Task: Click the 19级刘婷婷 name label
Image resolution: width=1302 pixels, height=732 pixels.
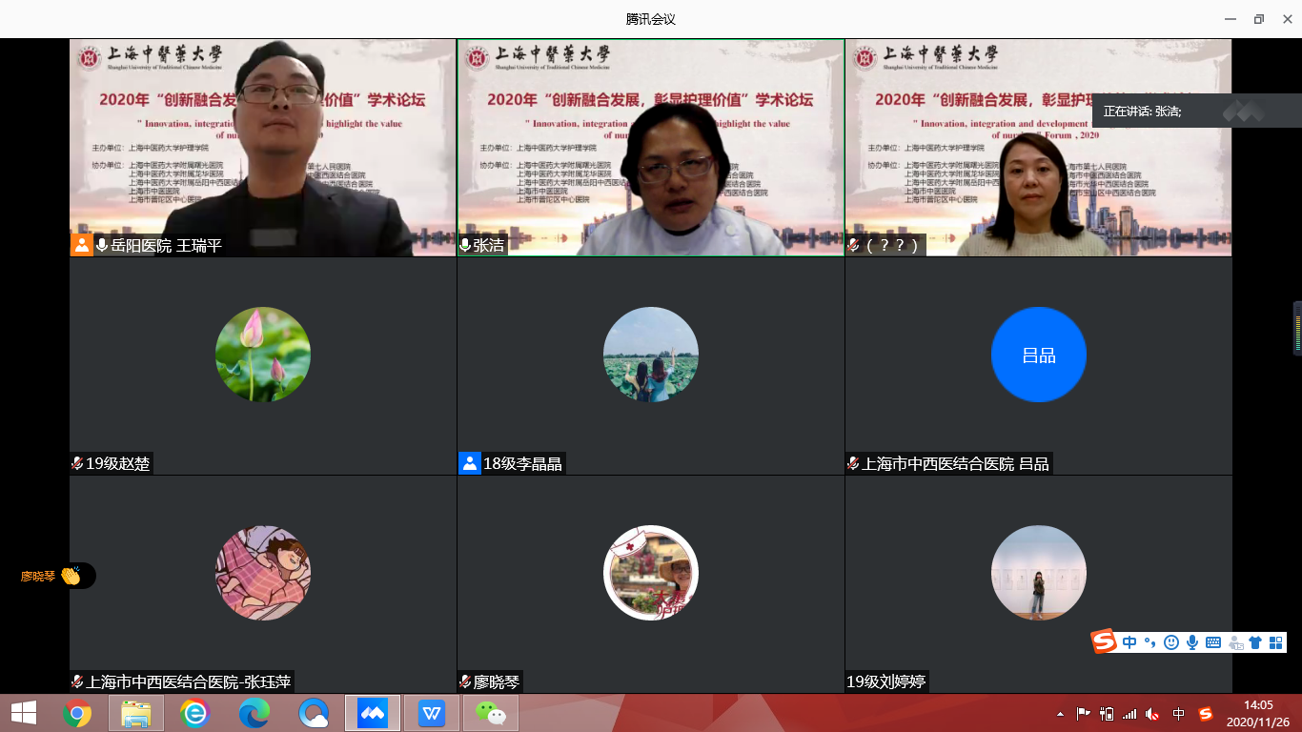Action: (x=886, y=681)
